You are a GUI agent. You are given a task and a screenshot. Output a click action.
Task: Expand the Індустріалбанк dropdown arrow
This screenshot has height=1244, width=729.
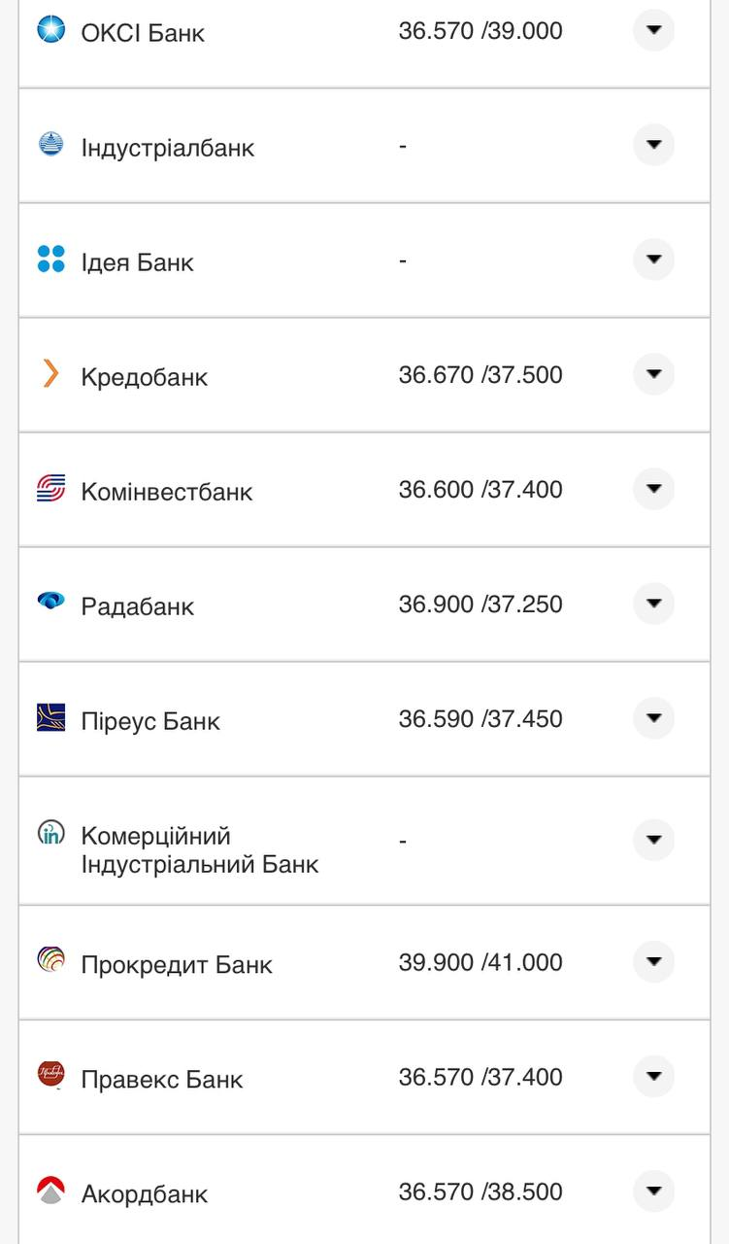click(654, 145)
